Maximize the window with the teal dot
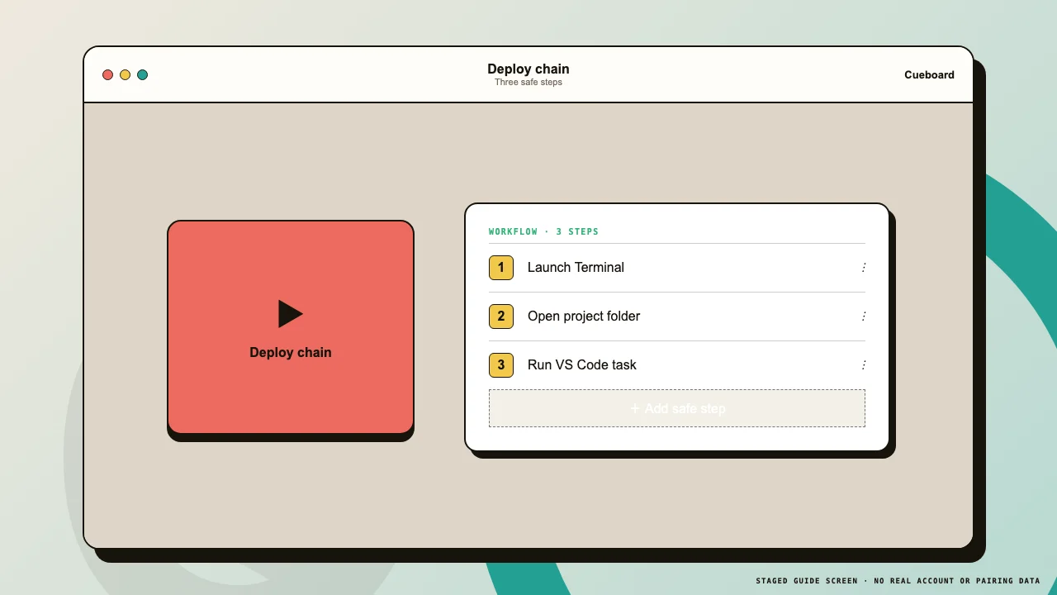Image resolution: width=1057 pixels, height=595 pixels. coord(142,75)
